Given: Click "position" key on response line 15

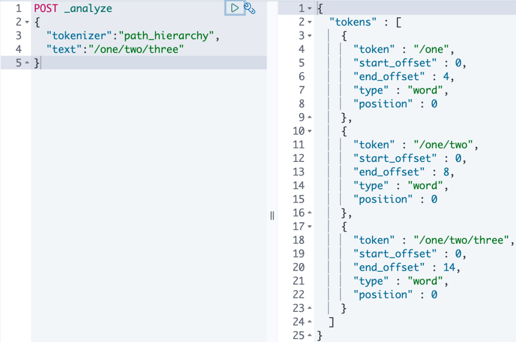Looking at the screenshot, I should click(x=383, y=199).
